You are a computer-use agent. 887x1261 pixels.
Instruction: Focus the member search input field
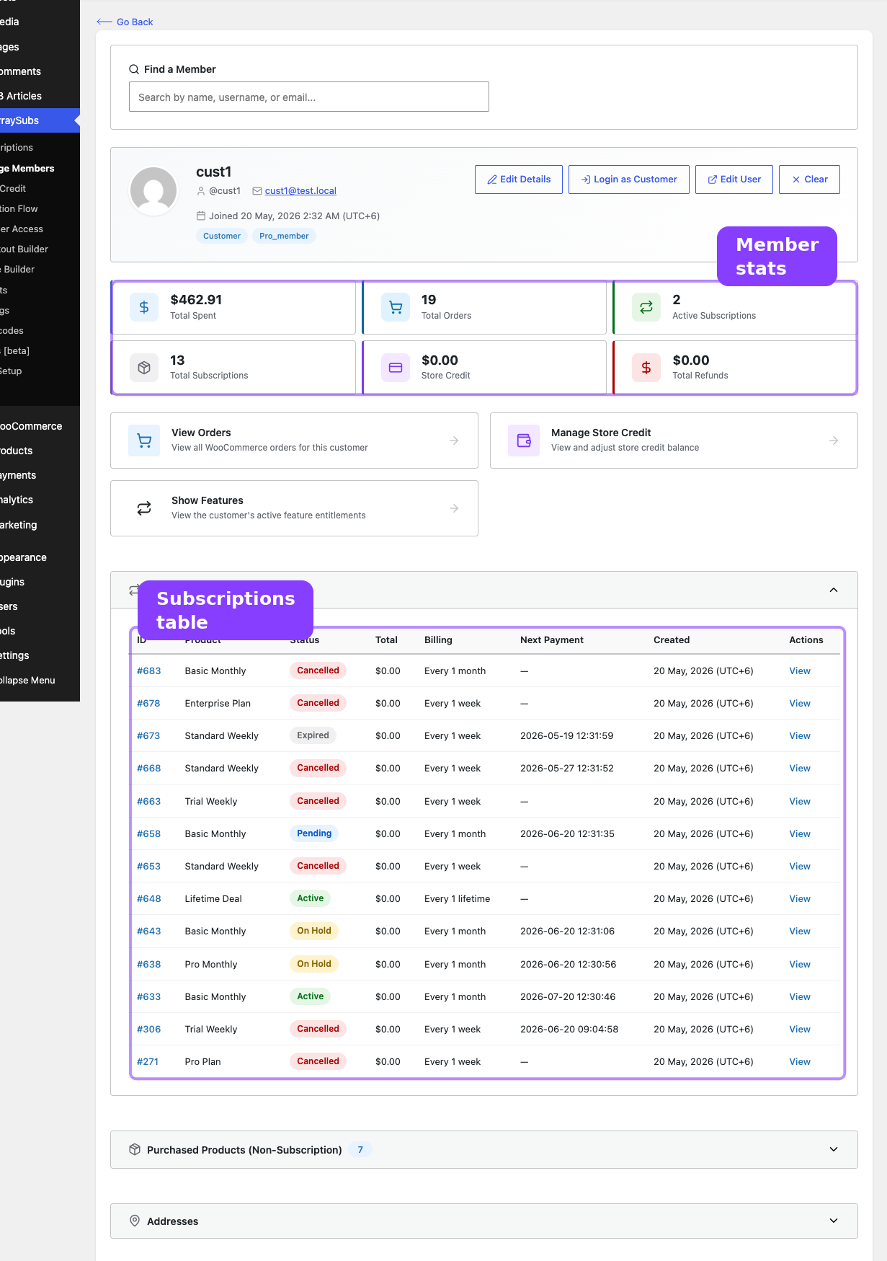click(x=309, y=97)
